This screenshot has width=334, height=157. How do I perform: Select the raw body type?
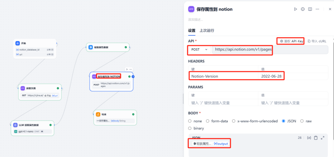[x=302, y=121]
